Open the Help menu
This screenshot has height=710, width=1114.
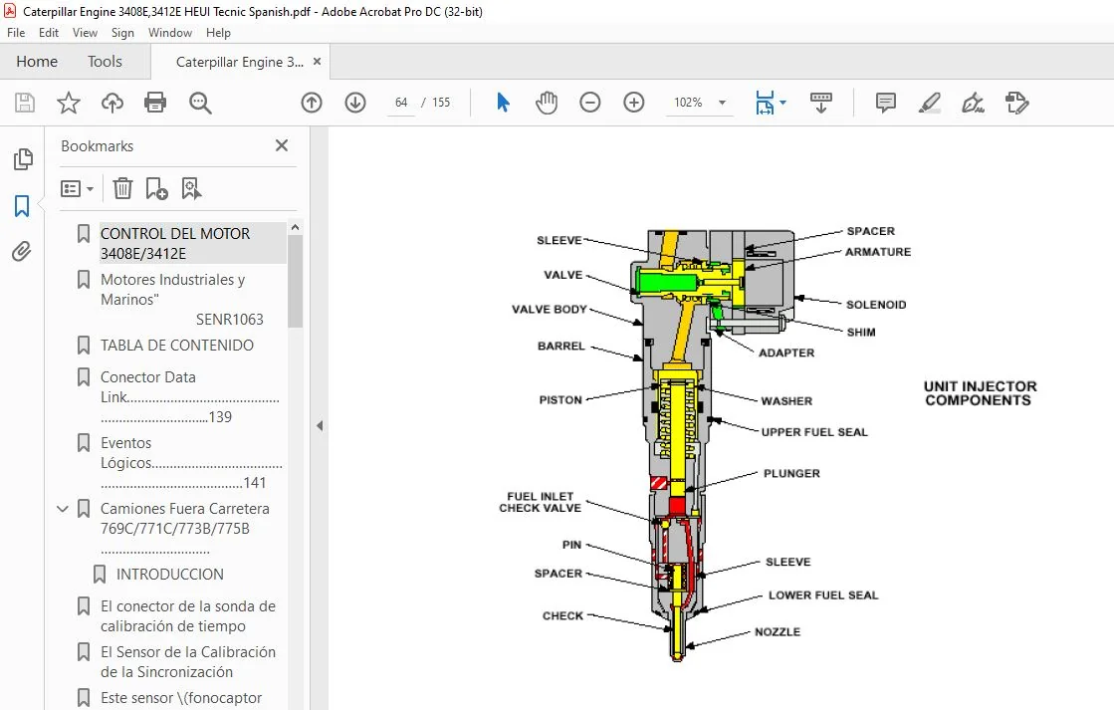pyautogui.click(x=218, y=33)
